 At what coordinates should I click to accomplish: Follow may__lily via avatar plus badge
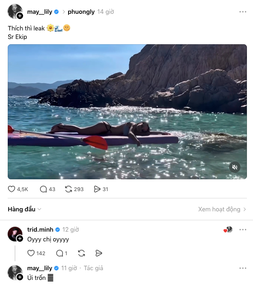20,16
